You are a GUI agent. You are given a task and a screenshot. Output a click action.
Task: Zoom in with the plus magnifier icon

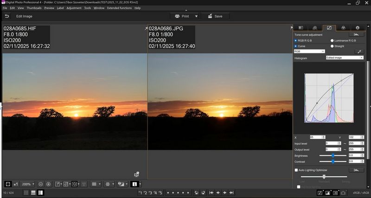[x=48, y=184]
